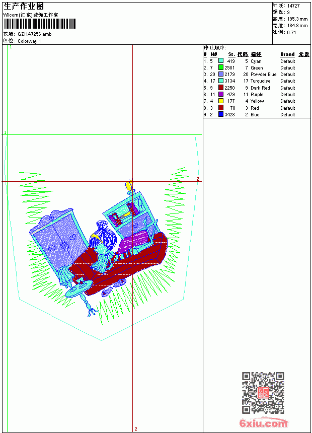Screen dimensions: 312x433
Task: Click Default brand in the Yellow row
Action: tap(288, 101)
